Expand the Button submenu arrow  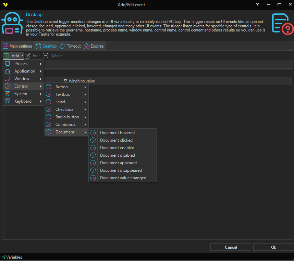pyautogui.click(x=85, y=87)
